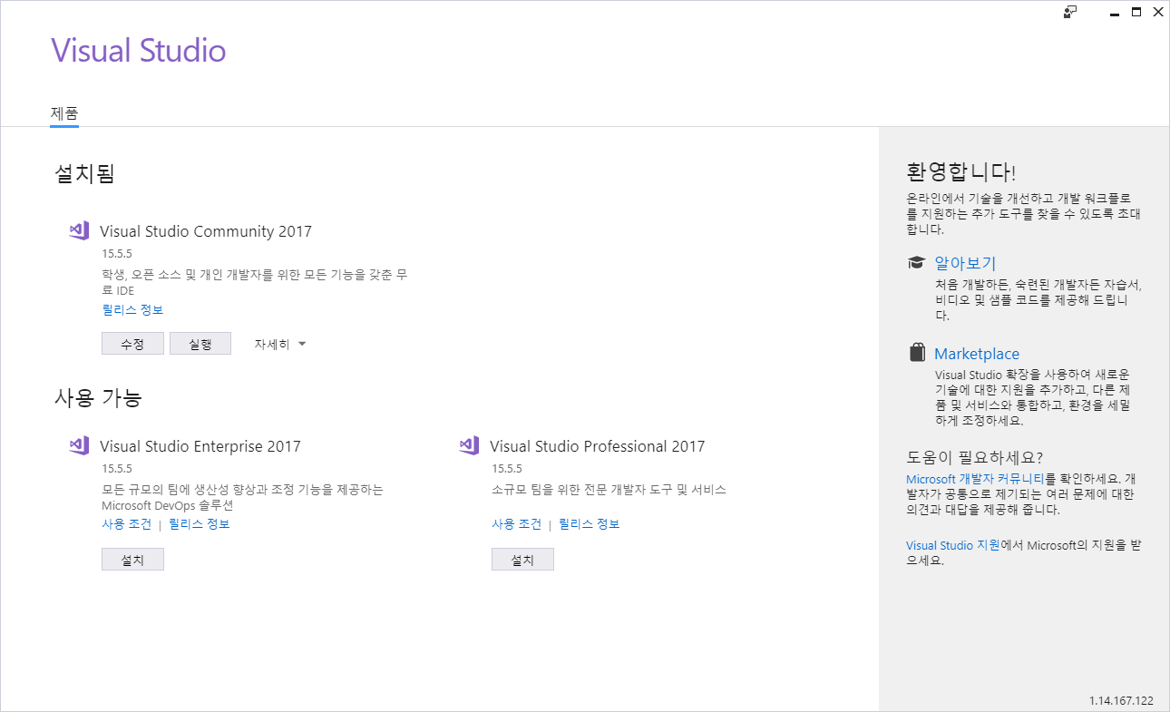Click the graduation cap icon beside 알아보기
The image size is (1170, 712).
point(916,263)
